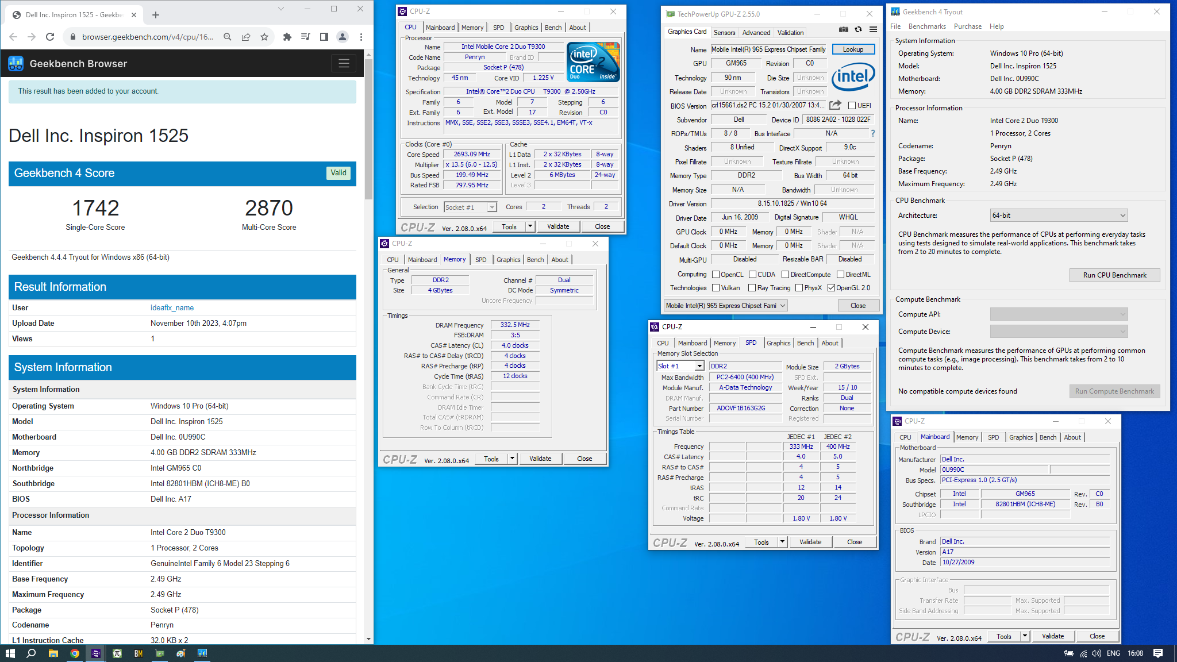Click Validate in the CPU-Z SPD window
This screenshot has height=662, width=1177.
(810, 542)
